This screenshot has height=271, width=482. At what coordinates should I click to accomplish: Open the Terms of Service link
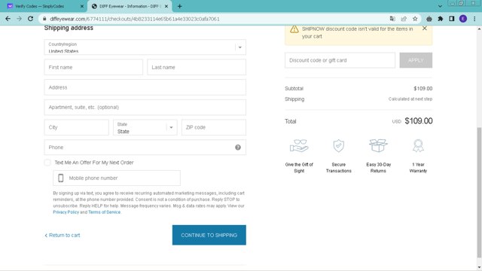coord(104,212)
